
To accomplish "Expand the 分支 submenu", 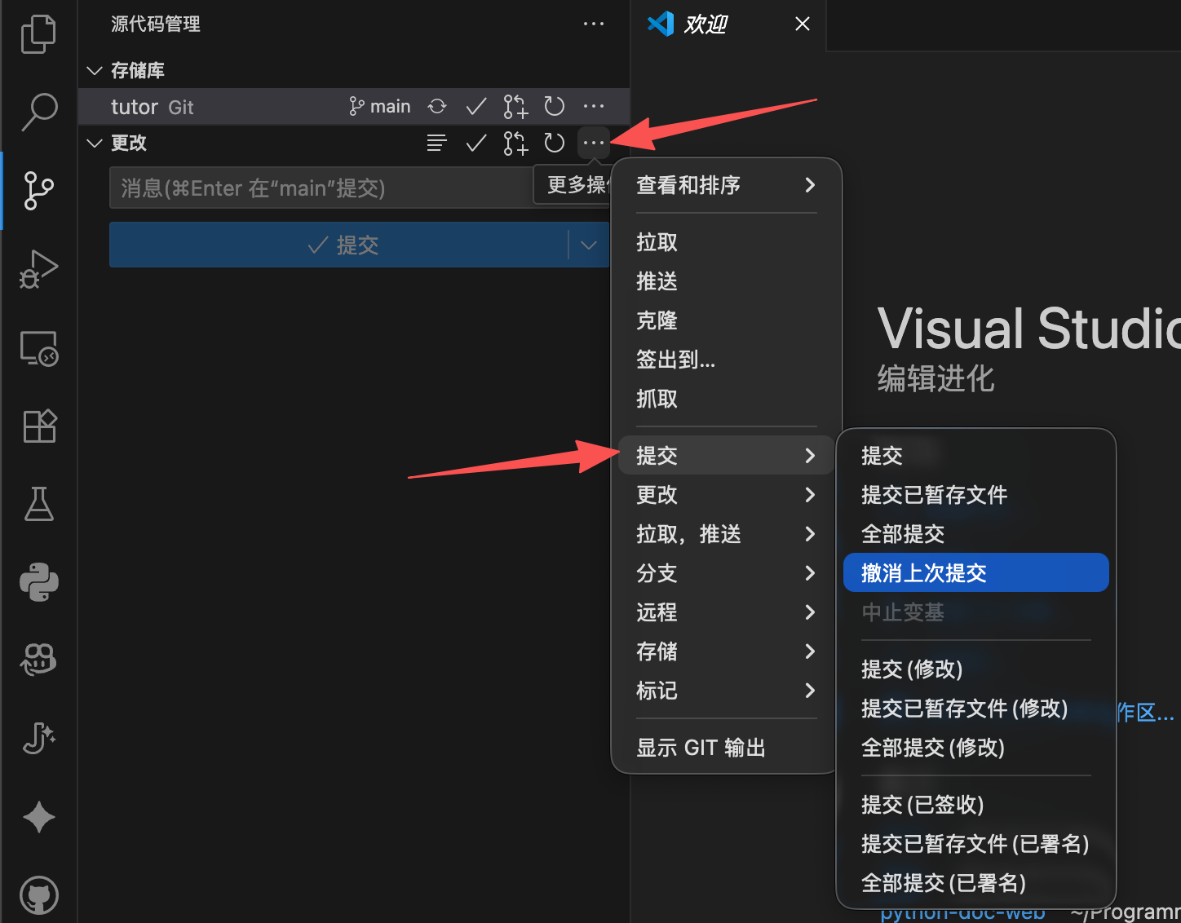I will pyautogui.click(x=725, y=573).
